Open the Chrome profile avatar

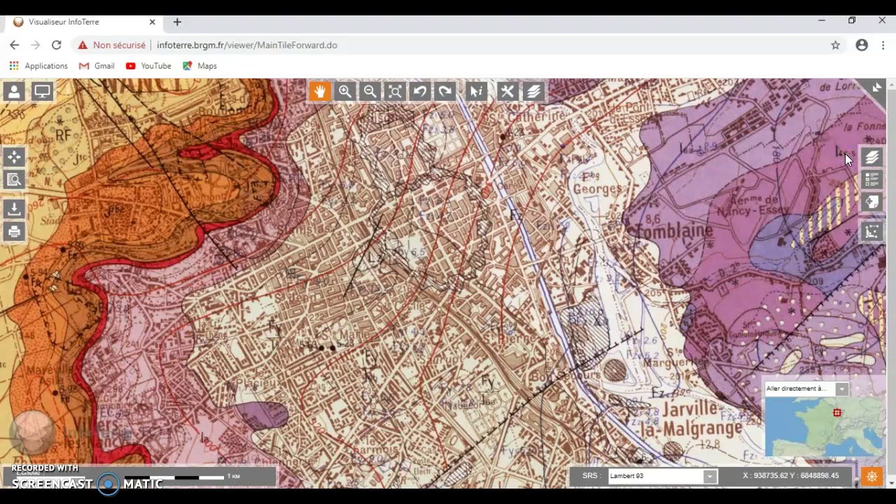point(862,45)
